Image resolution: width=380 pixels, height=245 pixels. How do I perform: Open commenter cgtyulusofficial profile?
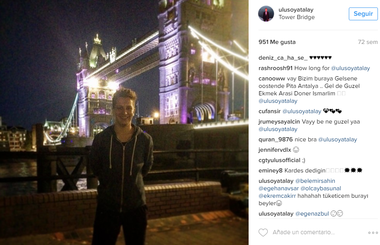[x=279, y=160]
